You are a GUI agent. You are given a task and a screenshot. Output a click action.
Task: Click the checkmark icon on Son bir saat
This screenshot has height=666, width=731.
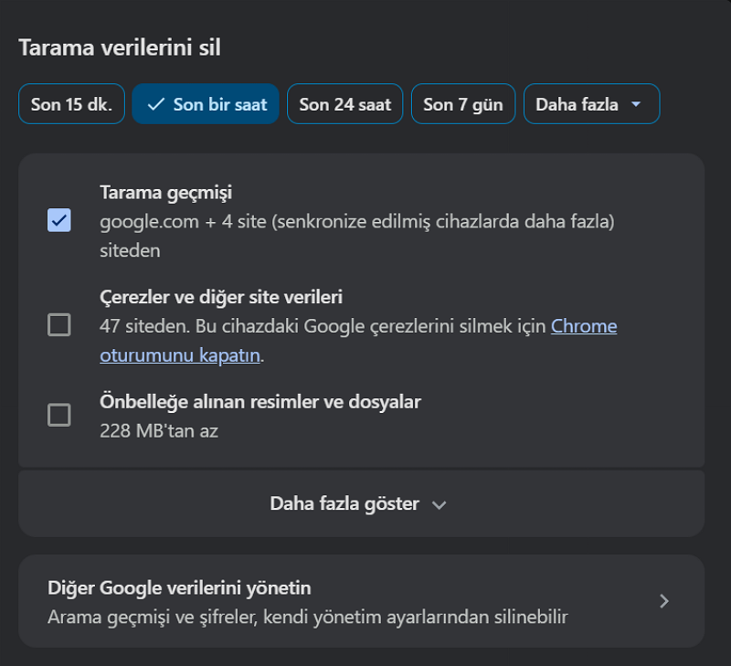[154, 103]
